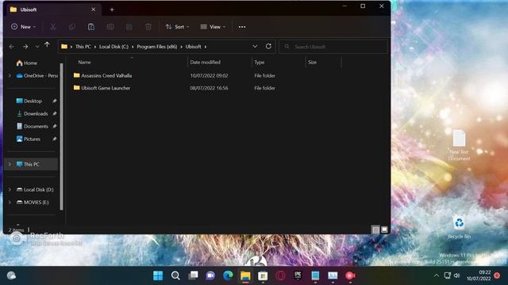
Task: Select the Ubisoft Game Launcher folder
Action: click(x=102, y=88)
